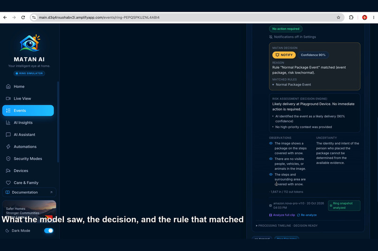Click the Ring snapshot analyzed badge

pos(344,206)
